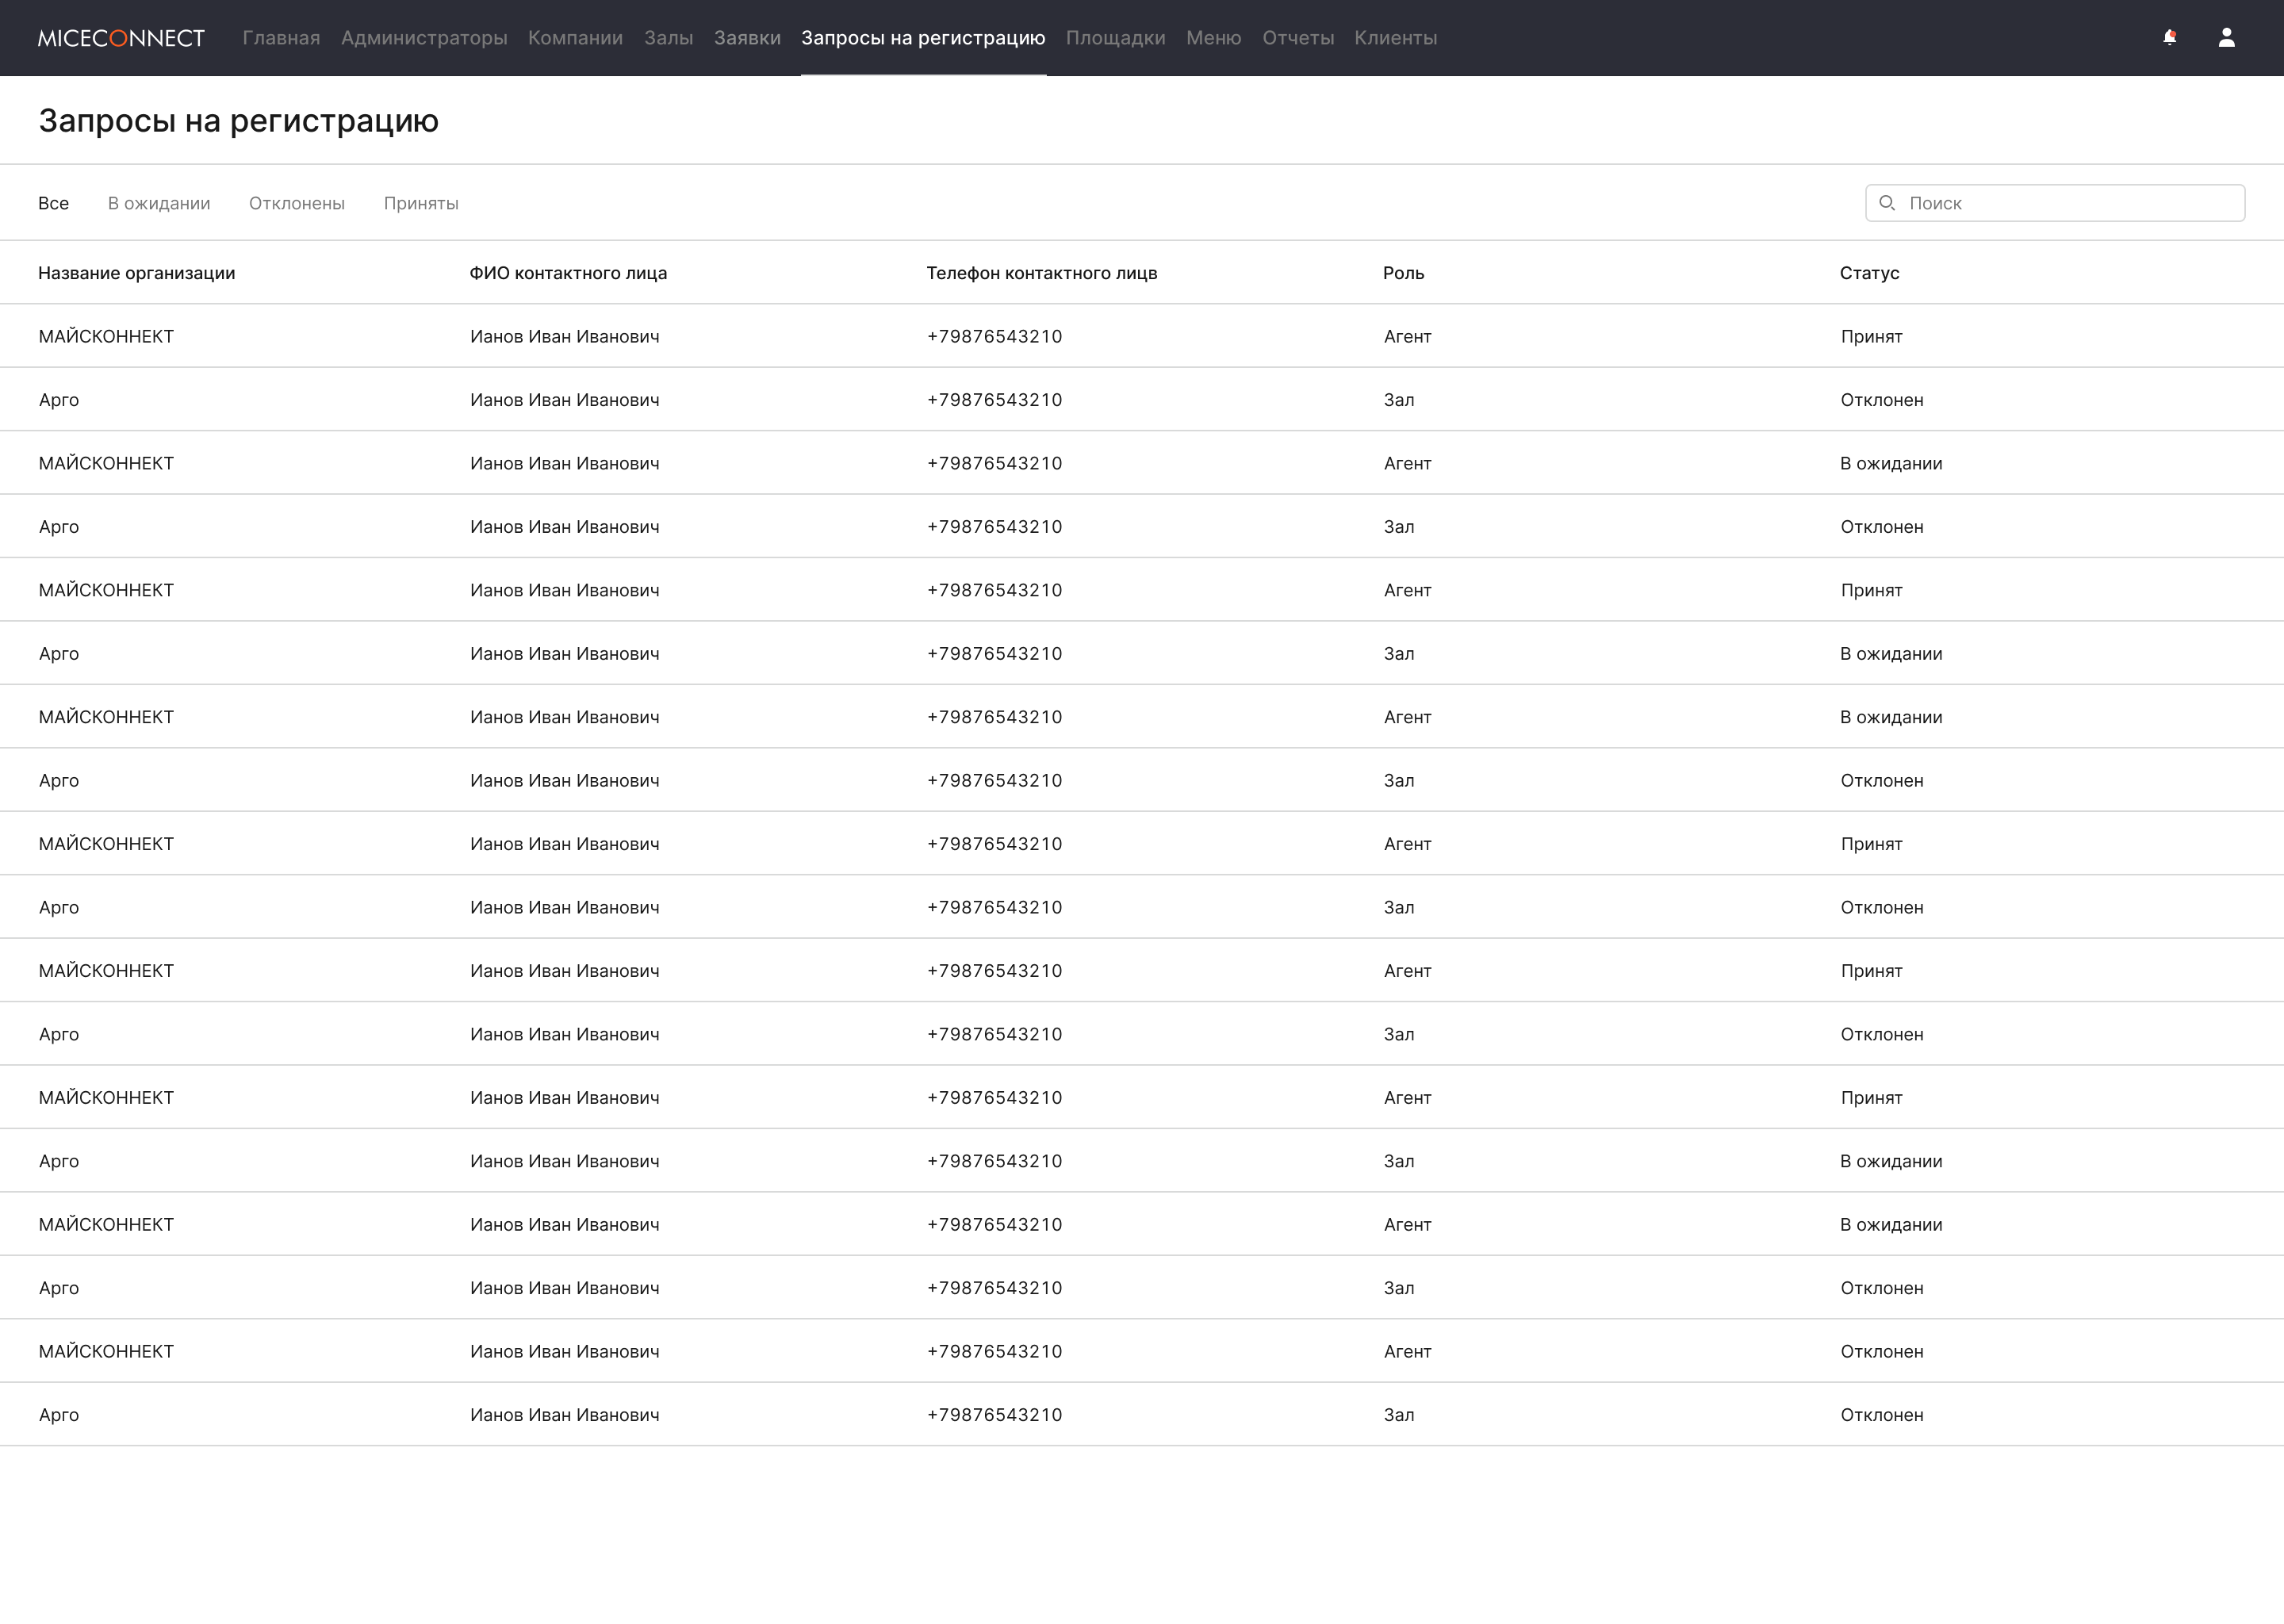
Task: Switch to the В ожидании tab
Action: pos(159,203)
